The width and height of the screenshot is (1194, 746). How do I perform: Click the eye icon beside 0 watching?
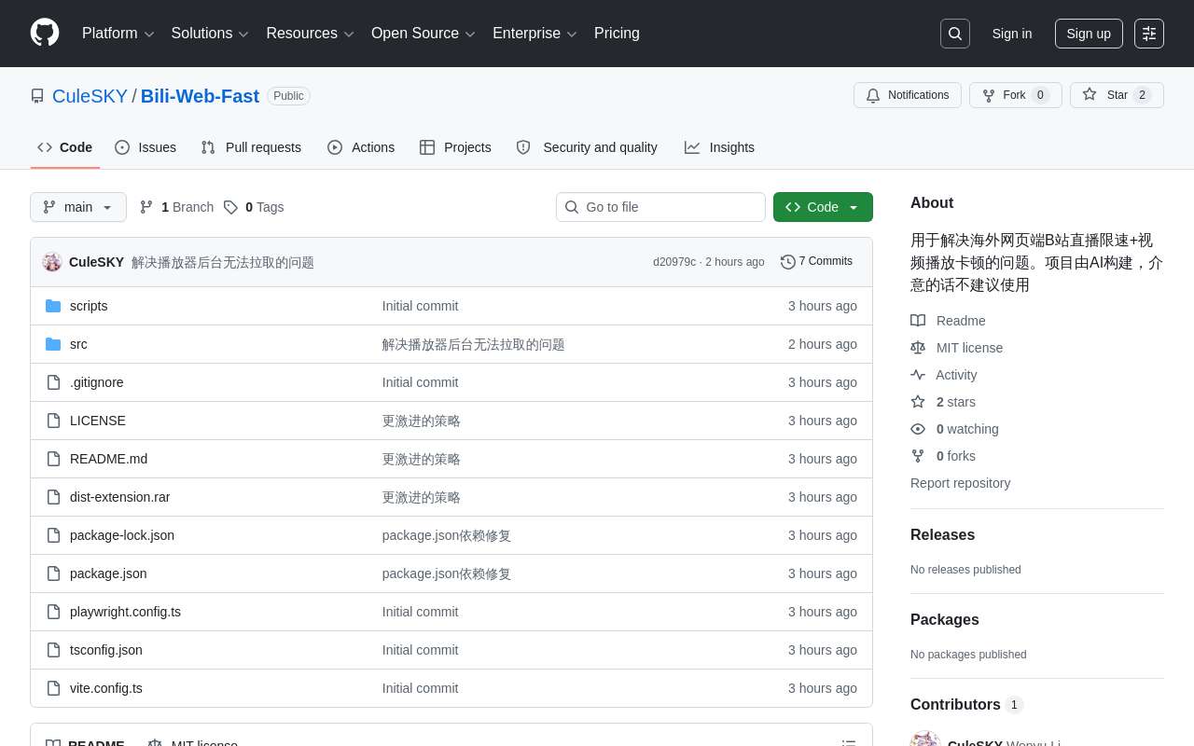[x=918, y=429]
